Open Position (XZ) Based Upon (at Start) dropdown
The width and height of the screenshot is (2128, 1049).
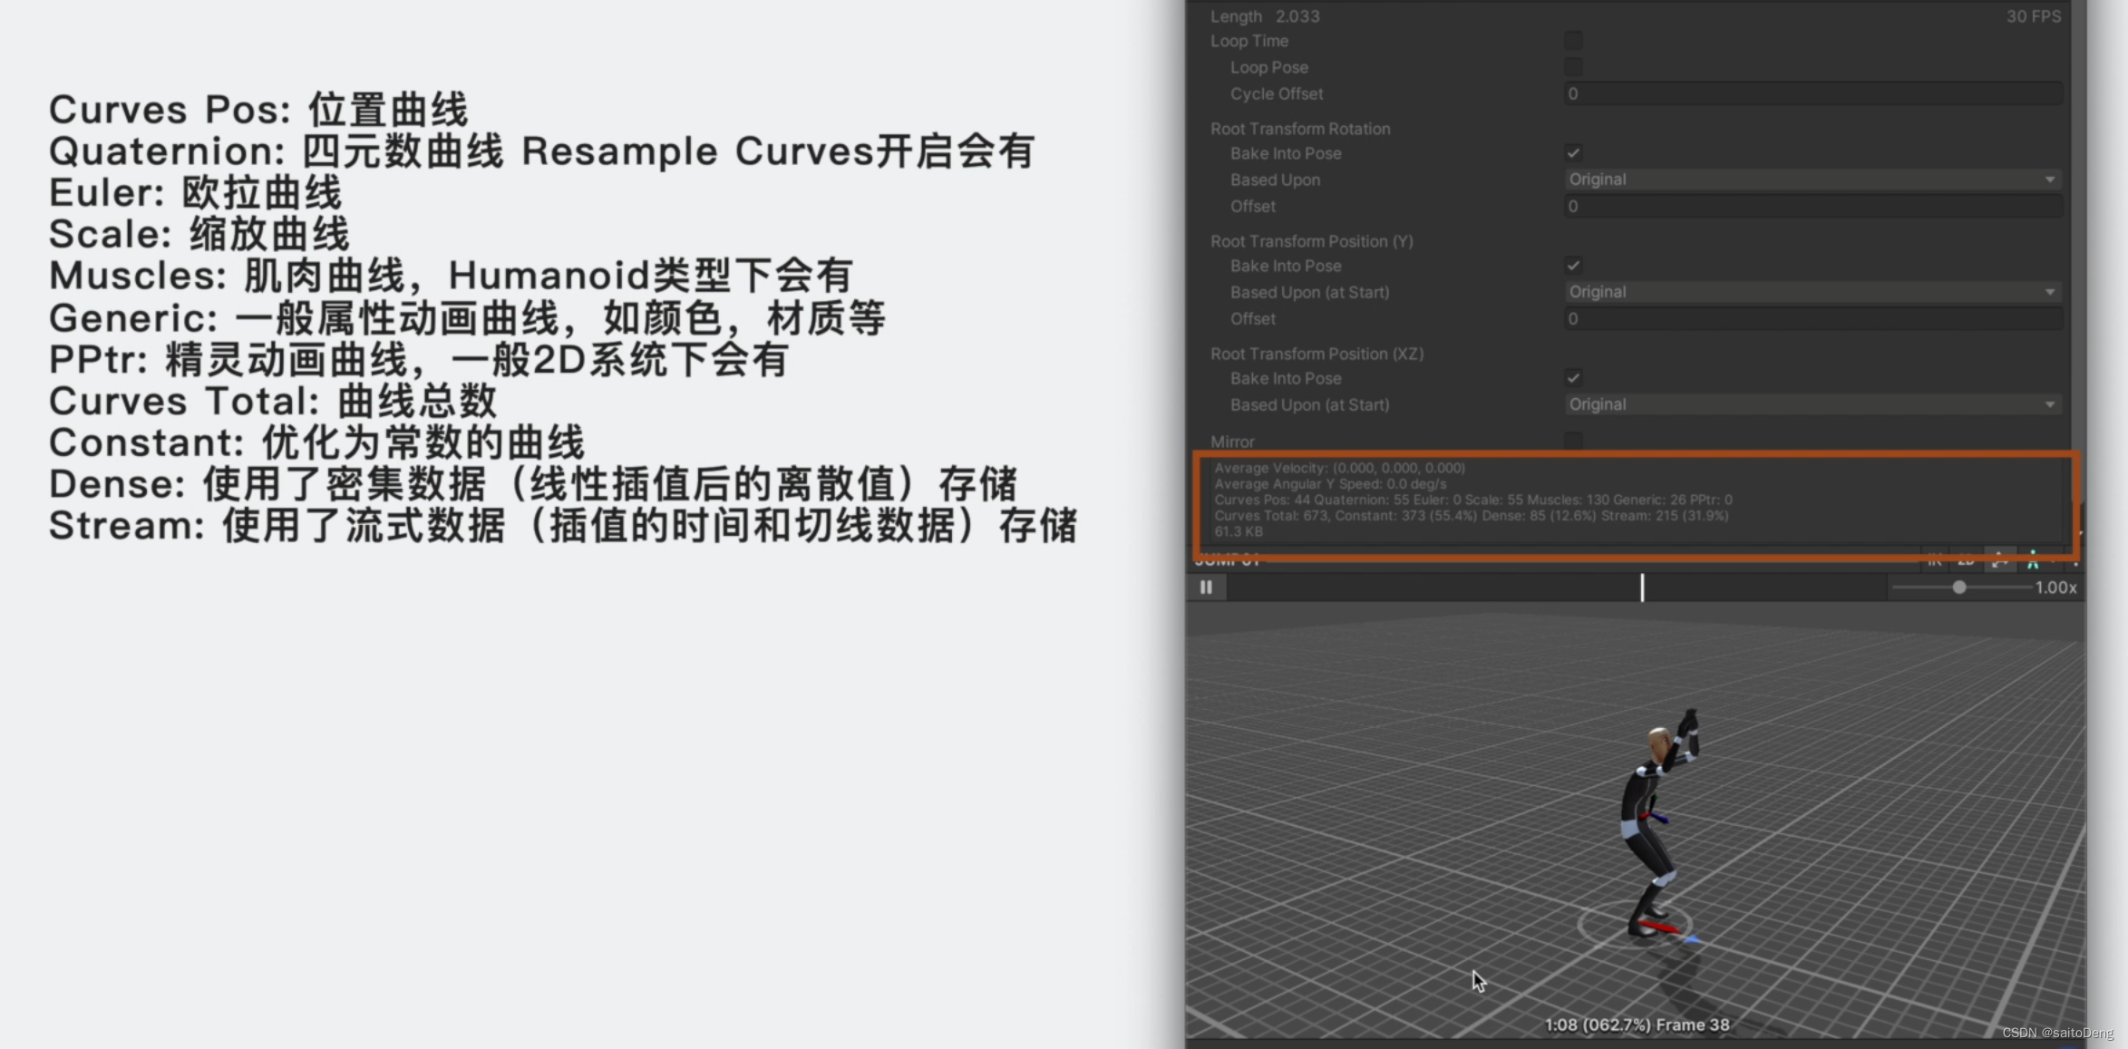click(x=1812, y=404)
